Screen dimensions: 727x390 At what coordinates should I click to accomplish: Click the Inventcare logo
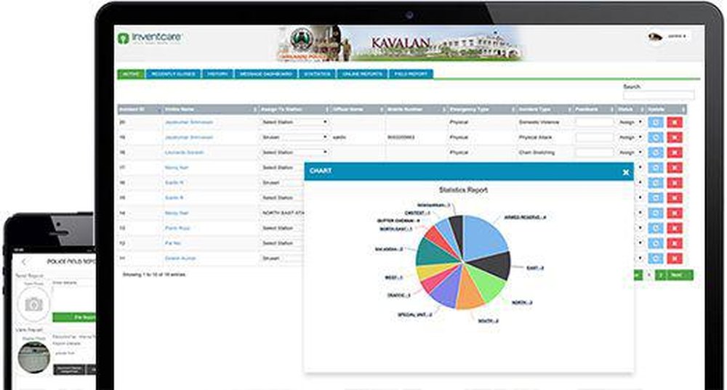149,38
